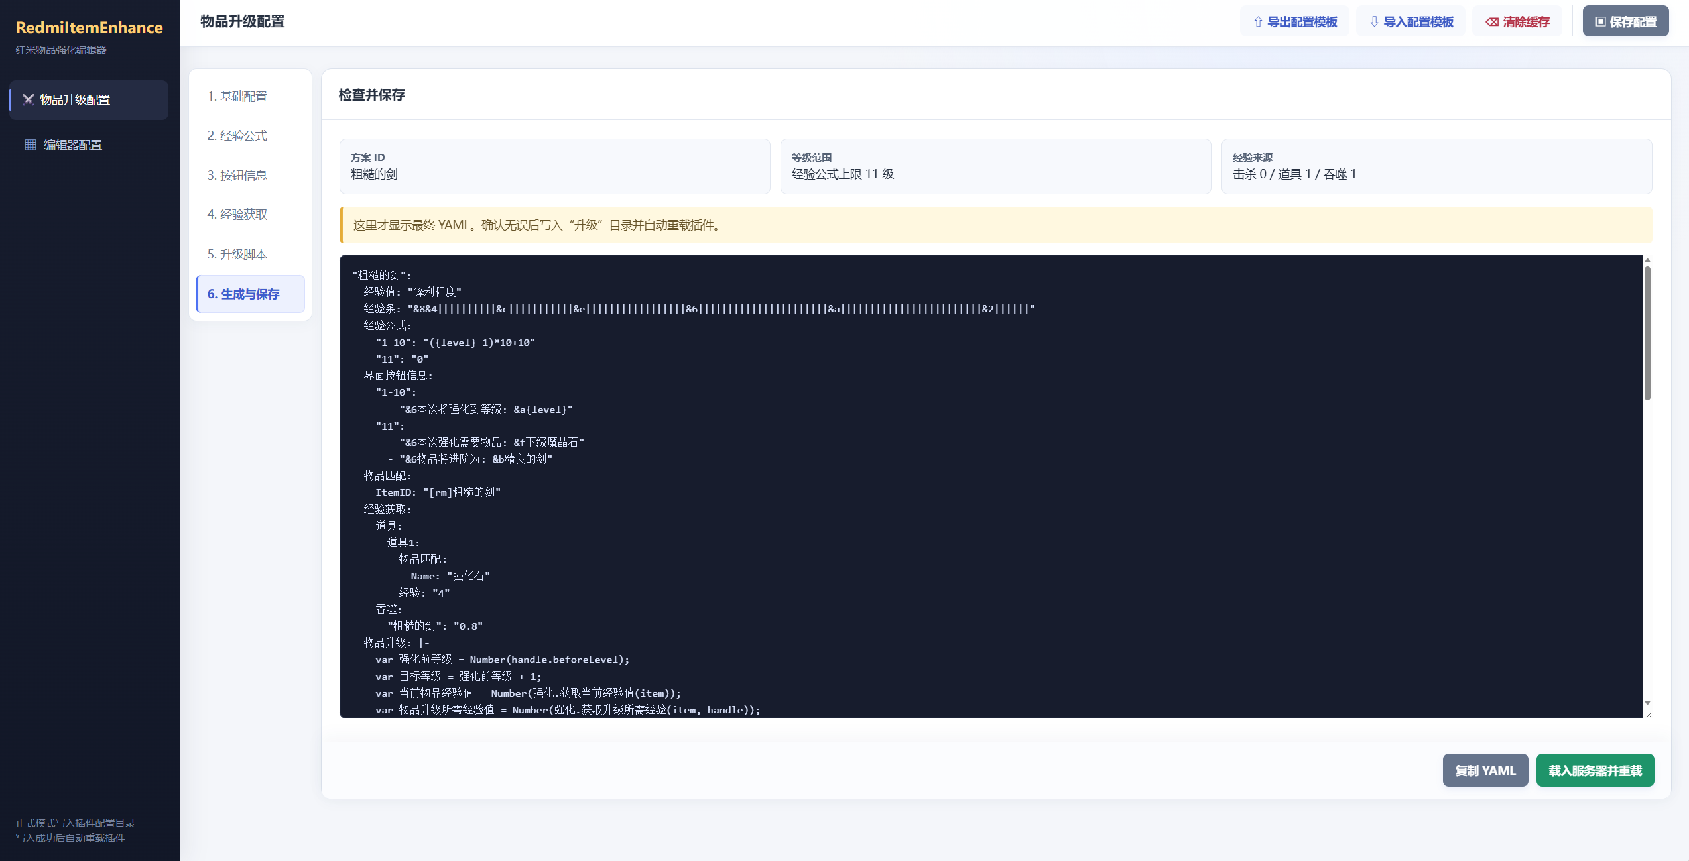The height and width of the screenshot is (861, 1689).
Task: Click inside the YAML code preview area
Action: coord(991,487)
